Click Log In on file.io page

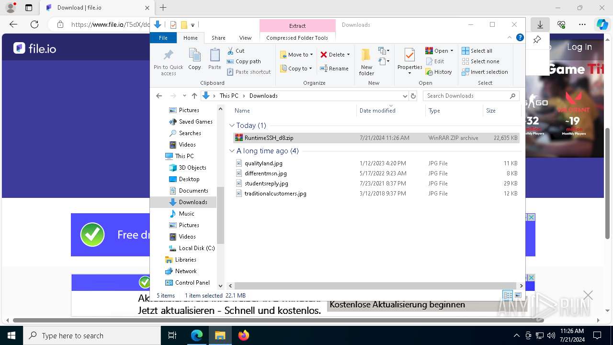579,47
